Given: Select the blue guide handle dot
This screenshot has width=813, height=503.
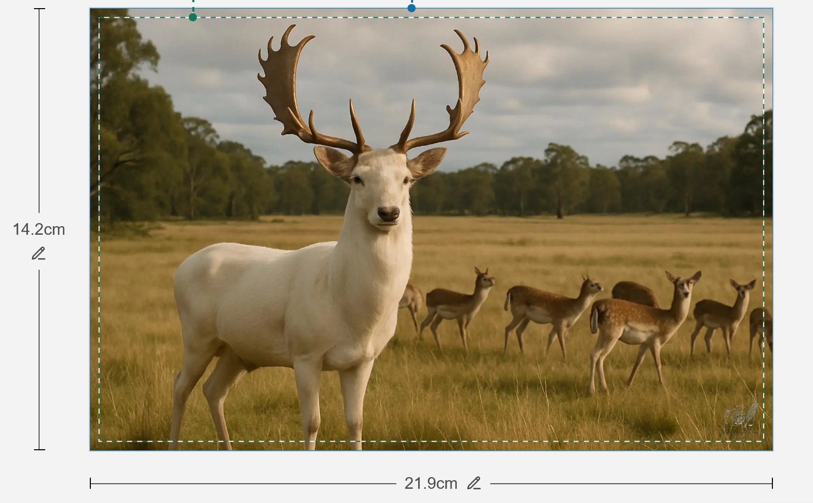Looking at the screenshot, I should [412, 8].
